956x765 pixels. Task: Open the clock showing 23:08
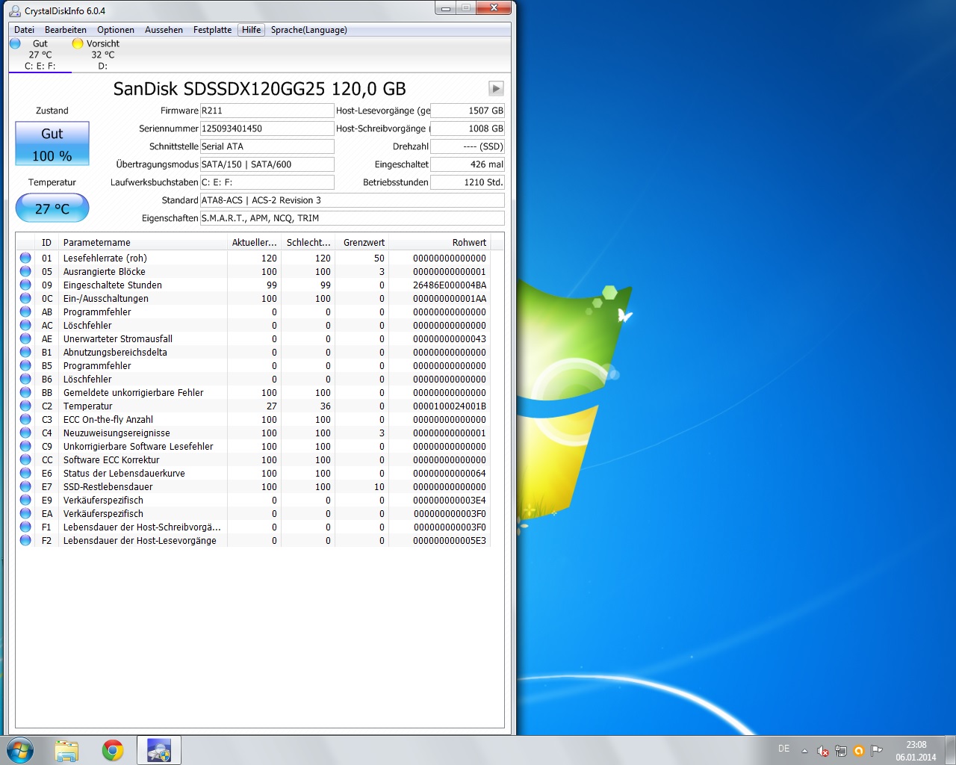[x=916, y=751]
